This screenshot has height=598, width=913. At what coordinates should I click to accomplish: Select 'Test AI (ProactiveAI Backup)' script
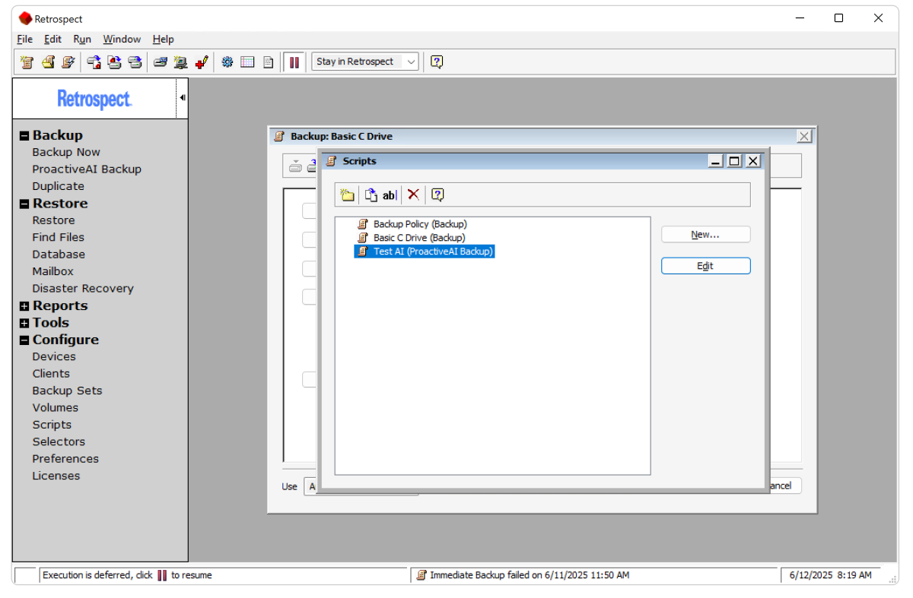tap(425, 252)
